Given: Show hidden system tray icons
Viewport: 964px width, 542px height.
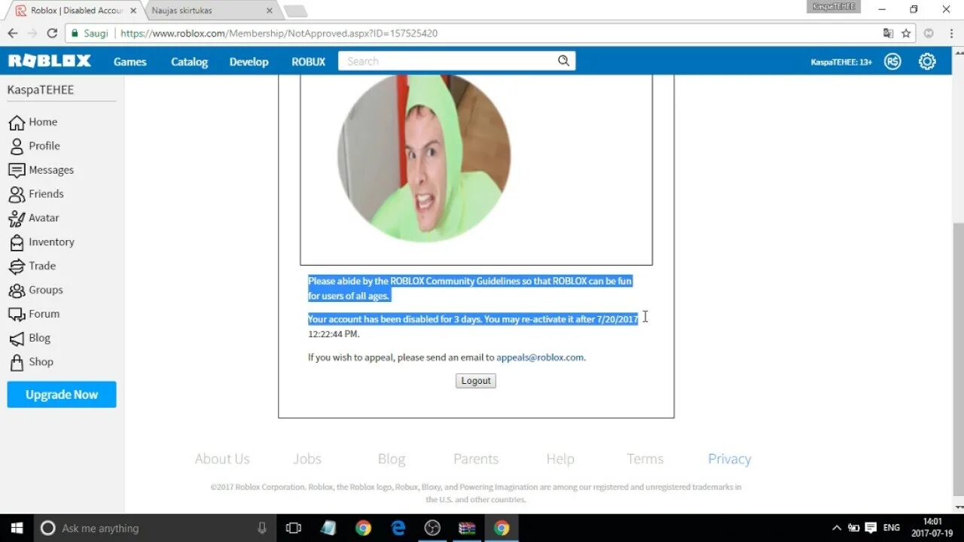Looking at the screenshot, I should (x=836, y=528).
